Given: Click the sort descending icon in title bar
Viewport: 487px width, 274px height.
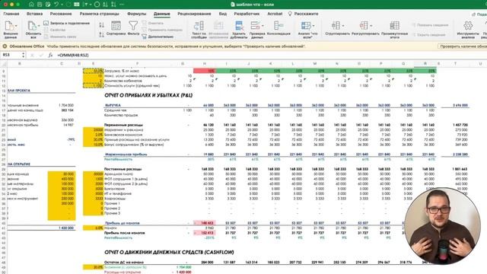Looking at the screenshot, I should pyautogui.click(x=113, y=5).
